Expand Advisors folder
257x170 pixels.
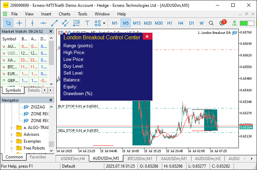click(x=11, y=134)
